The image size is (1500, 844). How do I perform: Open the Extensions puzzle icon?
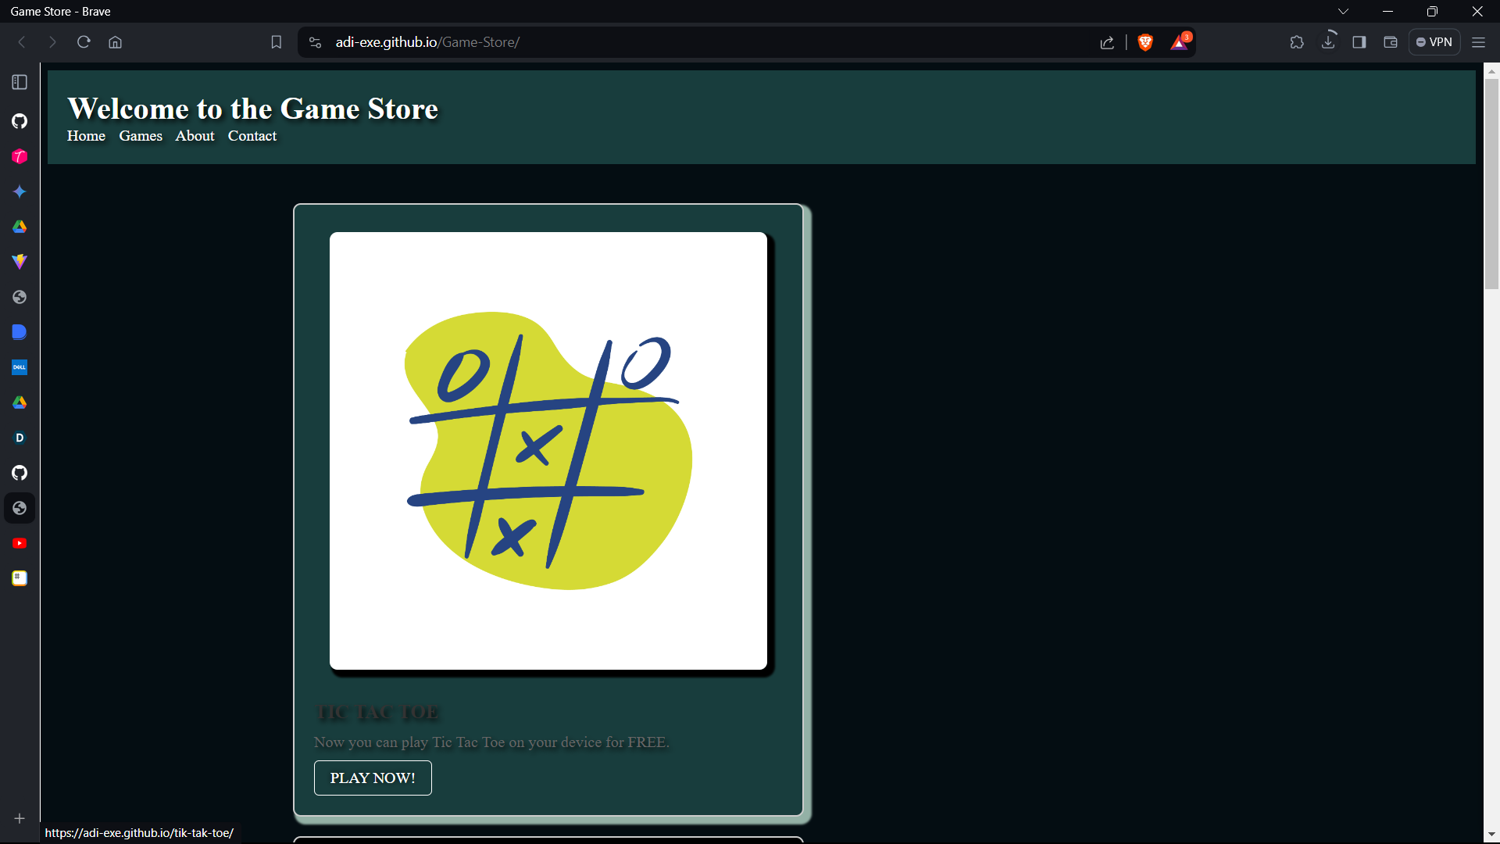click(x=1297, y=42)
